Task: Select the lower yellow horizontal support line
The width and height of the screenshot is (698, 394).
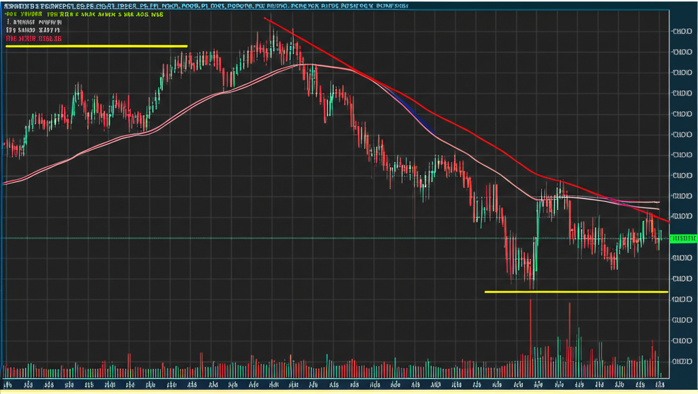Action: point(576,292)
